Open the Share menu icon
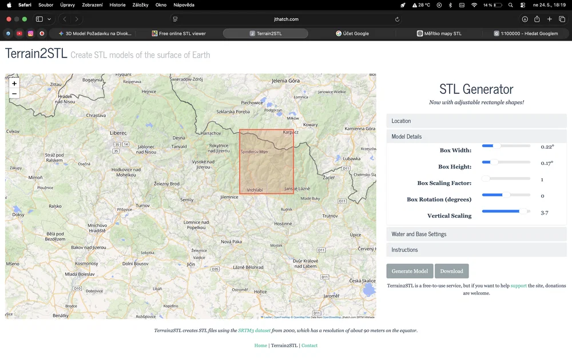This screenshot has height=358, width=572. point(537,19)
